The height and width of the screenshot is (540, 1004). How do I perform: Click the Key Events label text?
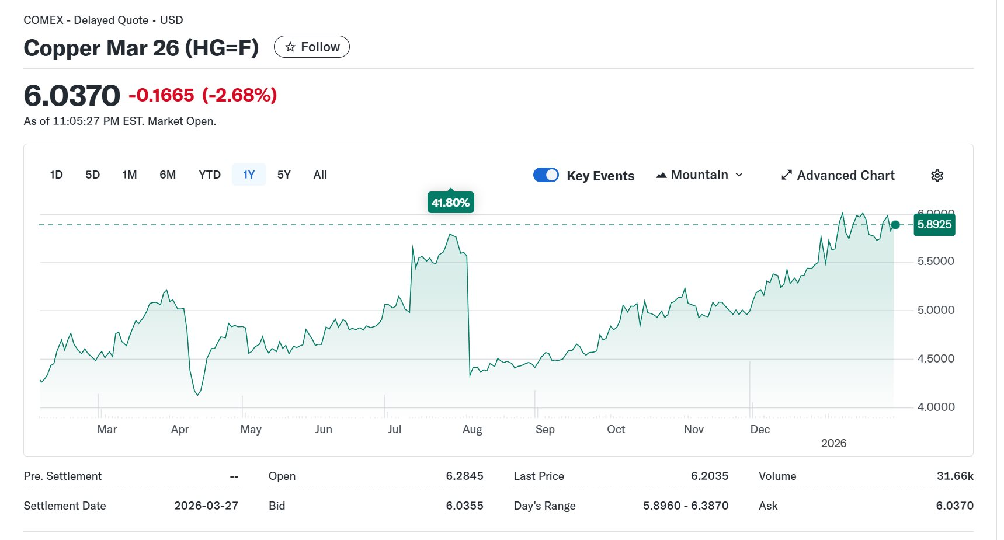pyautogui.click(x=600, y=176)
